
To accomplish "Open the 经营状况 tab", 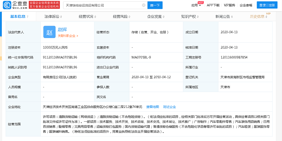I will [x=86, y=17].
